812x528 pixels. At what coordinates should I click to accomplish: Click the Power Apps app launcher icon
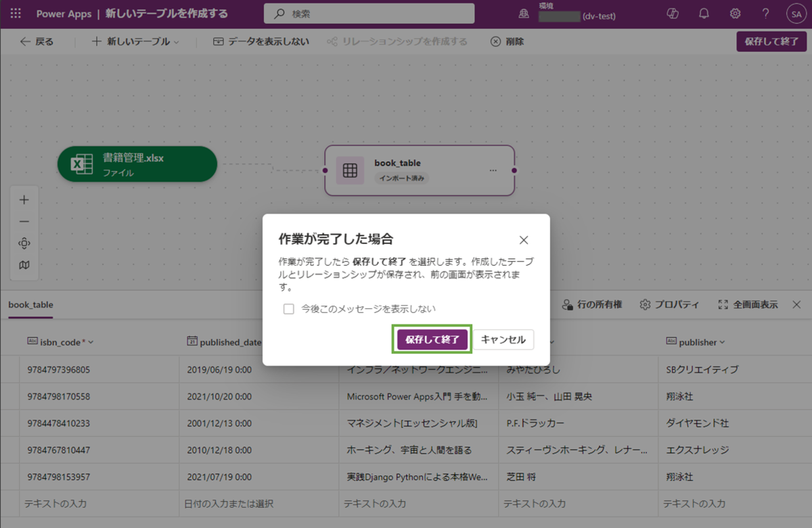(15, 14)
